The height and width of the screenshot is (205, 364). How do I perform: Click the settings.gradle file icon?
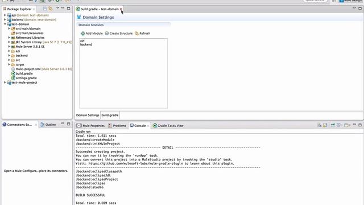coord(13,78)
